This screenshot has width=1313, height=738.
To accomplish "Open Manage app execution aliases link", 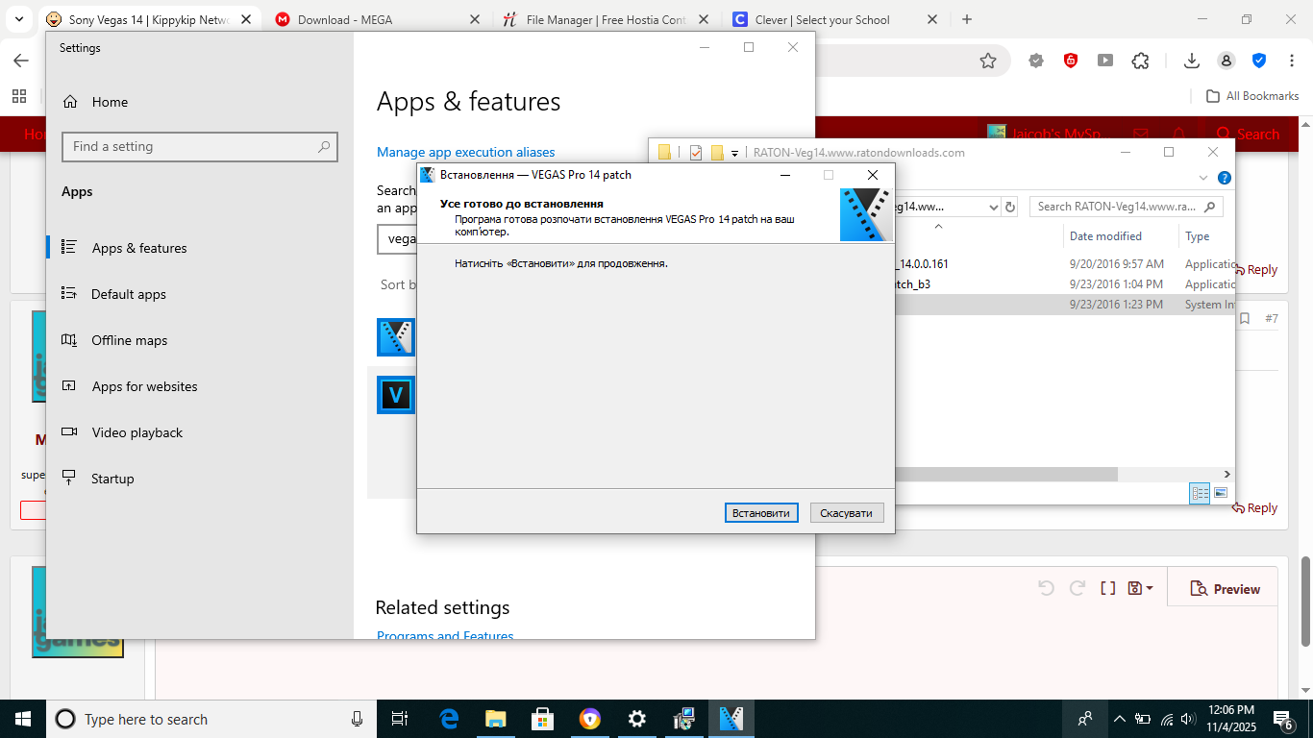I will point(465,152).
